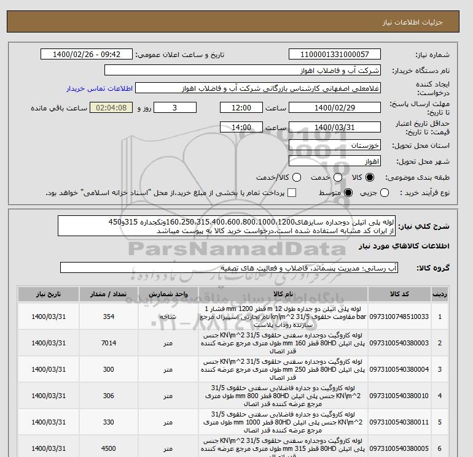
Task: Select the متوسط purchase type radio
Action: (x=348, y=193)
